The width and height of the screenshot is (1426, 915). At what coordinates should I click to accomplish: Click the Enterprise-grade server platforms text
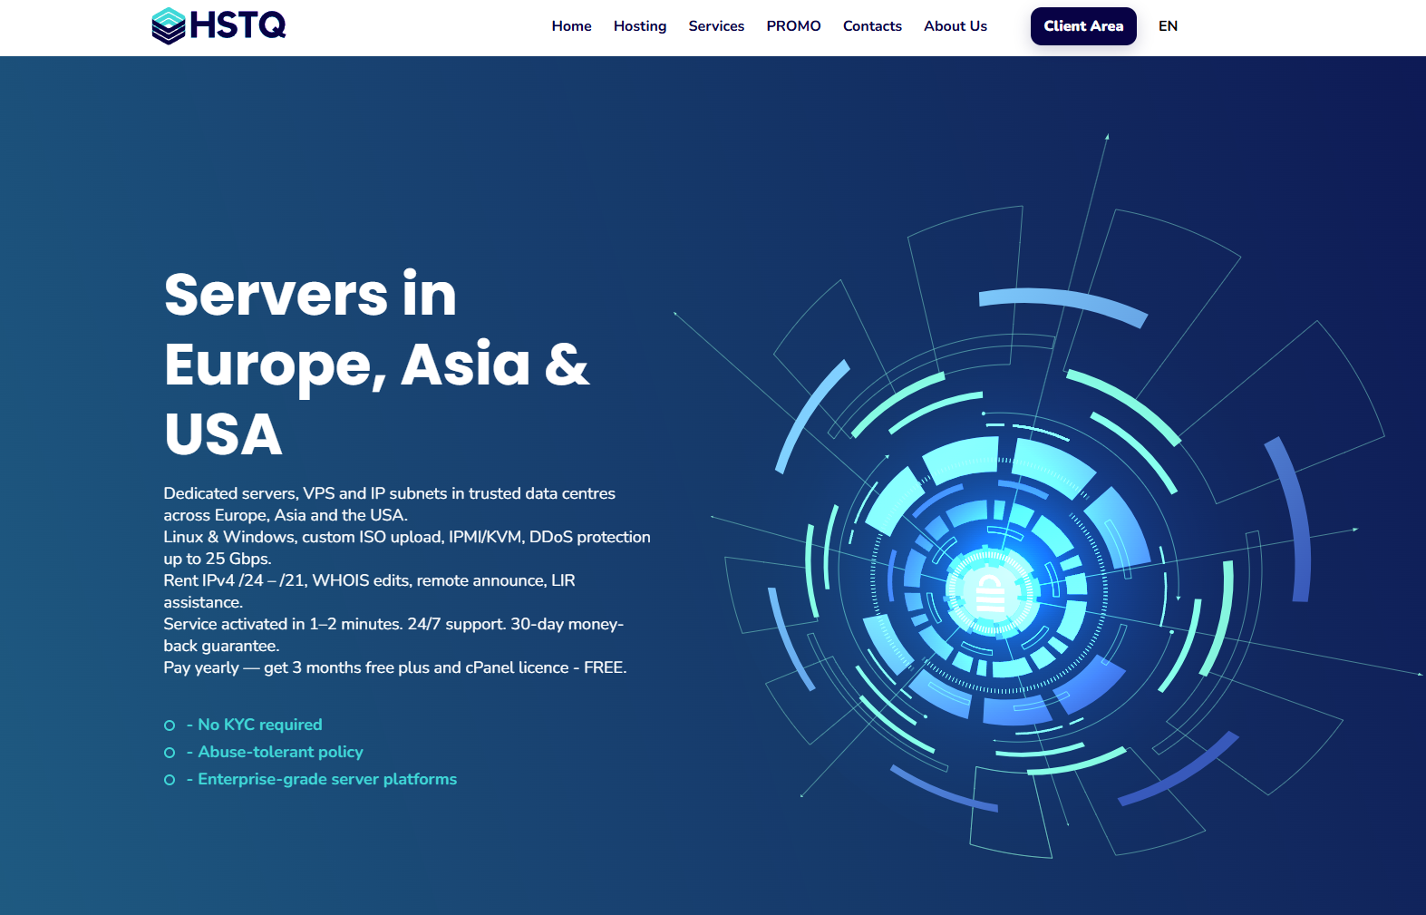click(326, 779)
